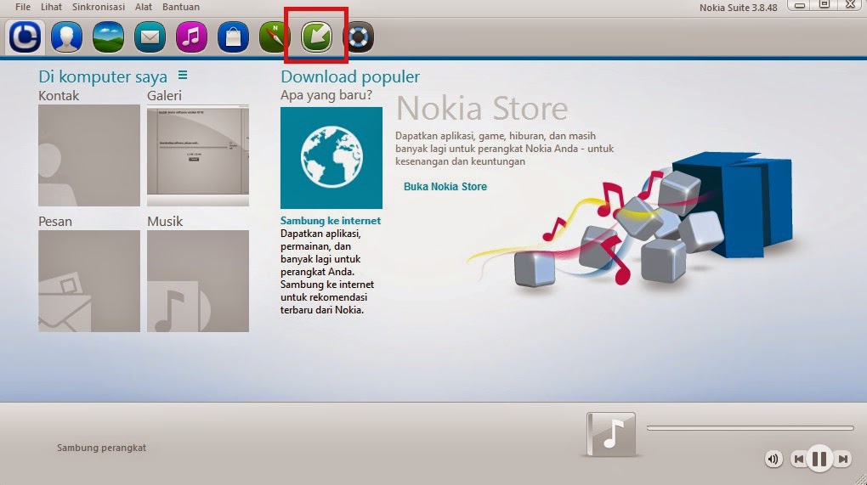
Task: Open the Nokia Store shopping bag icon
Action: click(x=233, y=37)
